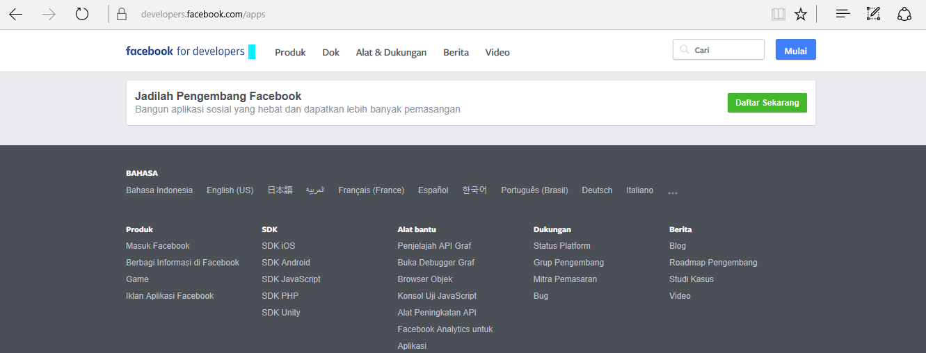Viewport: 926px width, 353px height.
Task: Open Browser Objek link
Action: coord(425,279)
